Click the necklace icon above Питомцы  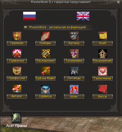pos(74,71)
